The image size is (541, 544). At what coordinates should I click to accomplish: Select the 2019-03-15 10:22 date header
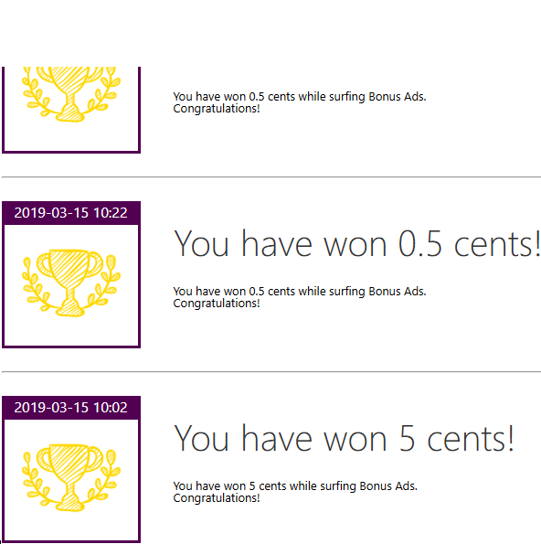coord(71,213)
